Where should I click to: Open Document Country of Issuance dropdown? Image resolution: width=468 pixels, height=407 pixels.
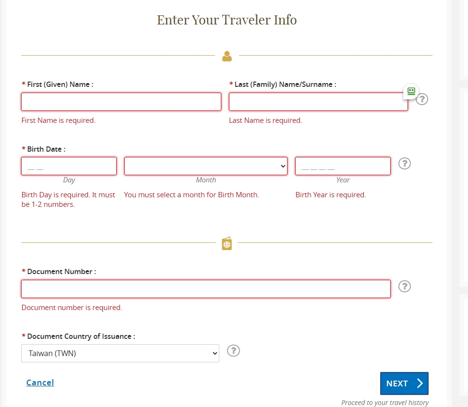(120, 353)
